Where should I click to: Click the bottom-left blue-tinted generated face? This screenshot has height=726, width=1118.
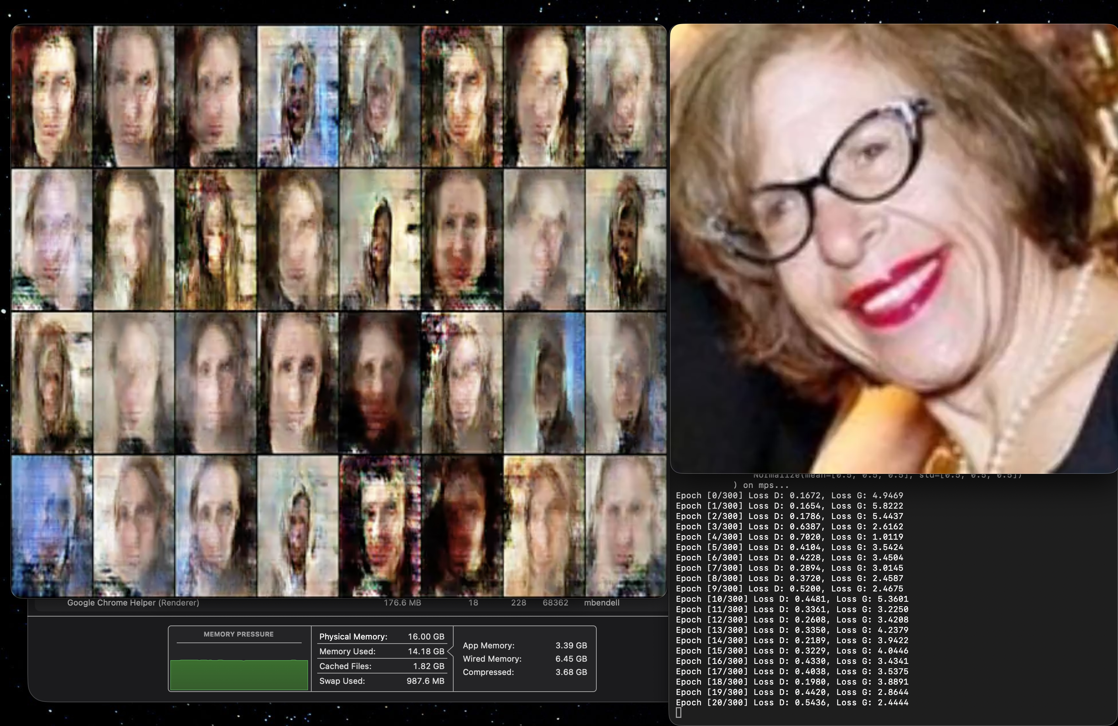tap(52, 526)
